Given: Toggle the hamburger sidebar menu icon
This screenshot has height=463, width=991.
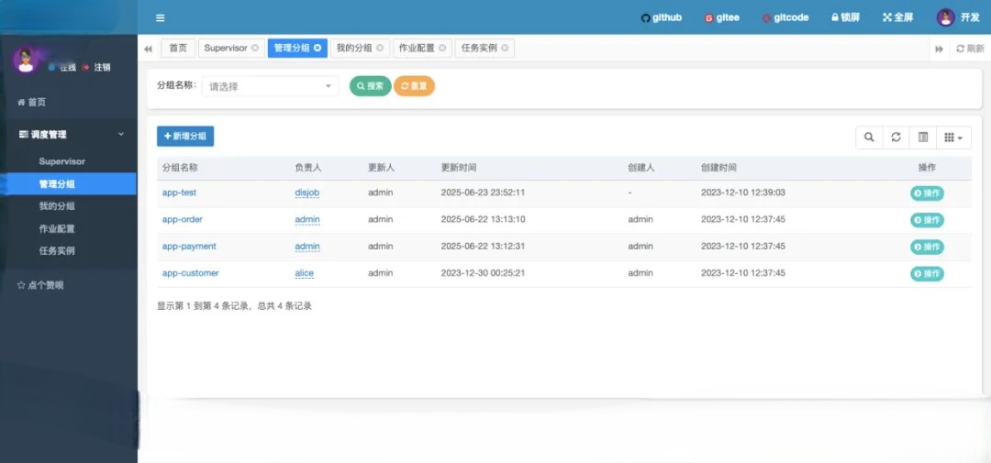Looking at the screenshot, I should (160, 17).
